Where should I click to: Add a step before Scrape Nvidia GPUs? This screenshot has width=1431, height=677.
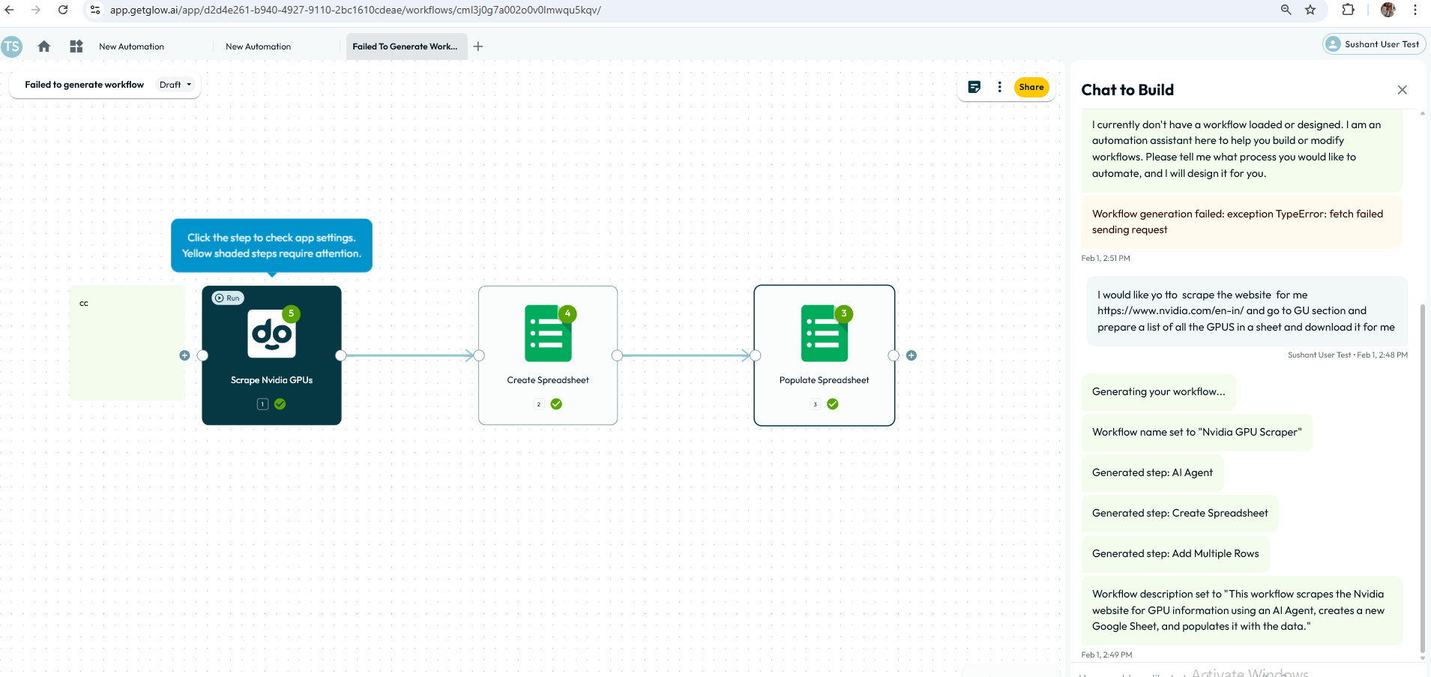184,355
